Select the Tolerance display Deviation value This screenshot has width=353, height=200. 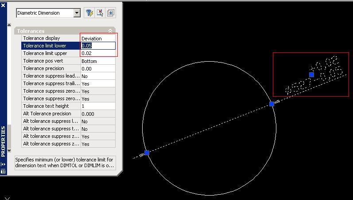coord(98,38)
